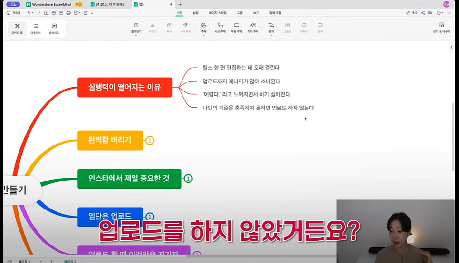Open the Relationship (관계) dropdown arrow
Viewport: 459px width, 263px height.
(x=271, y=36)
